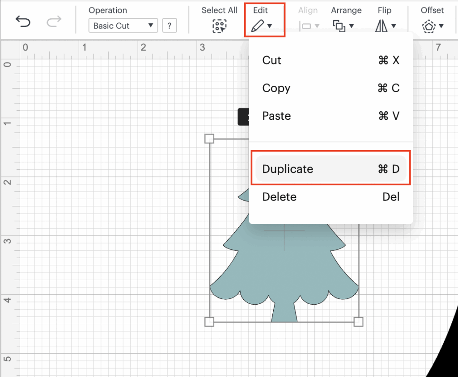Click the Arrange stacked squares icon
Screen dimensions: 458x377
point(339,26)
